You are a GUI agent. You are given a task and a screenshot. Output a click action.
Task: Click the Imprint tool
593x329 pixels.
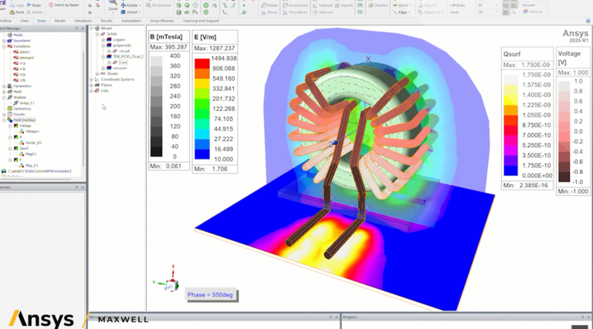(x=344, y=5)
